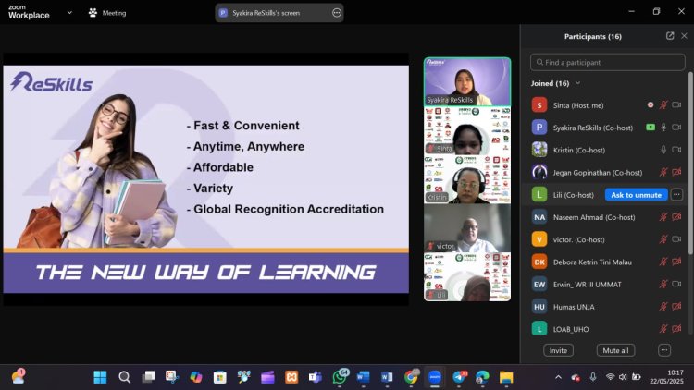Screen dimensions: 694x390
Task: Click Humas UNJA's muted microphone icon
Action: click(663, 307)
